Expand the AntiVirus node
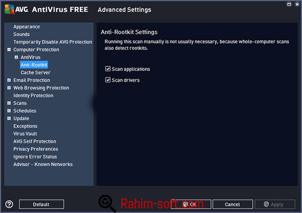Viewport: 302px width, 213px height. (16, 57)
